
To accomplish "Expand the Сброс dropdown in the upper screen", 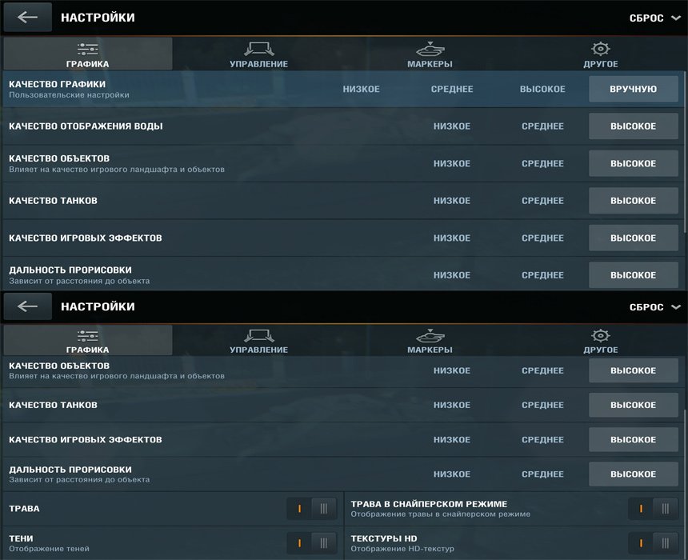I will click(654, 18).
